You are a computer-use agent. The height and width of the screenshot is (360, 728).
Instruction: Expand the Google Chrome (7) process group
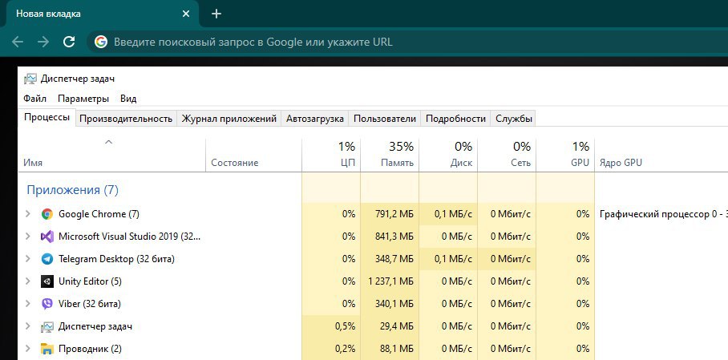(28, 214)
